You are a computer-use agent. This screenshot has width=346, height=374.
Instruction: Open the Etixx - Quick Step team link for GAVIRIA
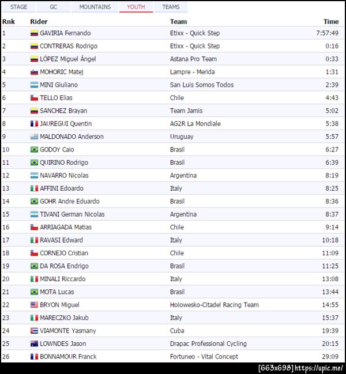tap(194, 33)
